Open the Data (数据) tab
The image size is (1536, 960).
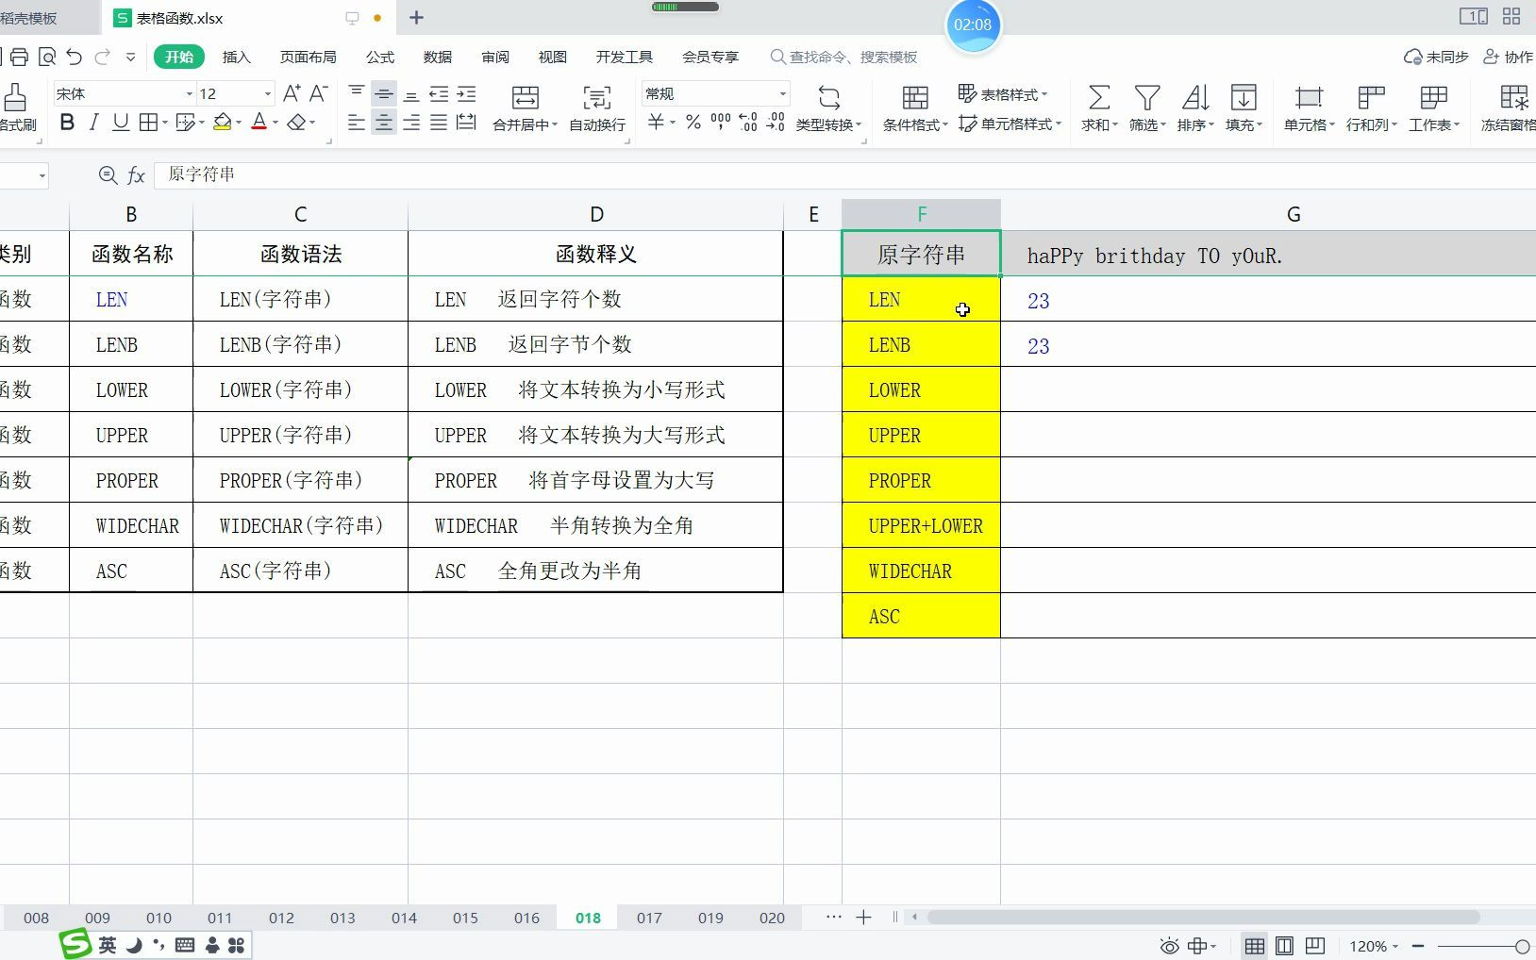point(438,57)
